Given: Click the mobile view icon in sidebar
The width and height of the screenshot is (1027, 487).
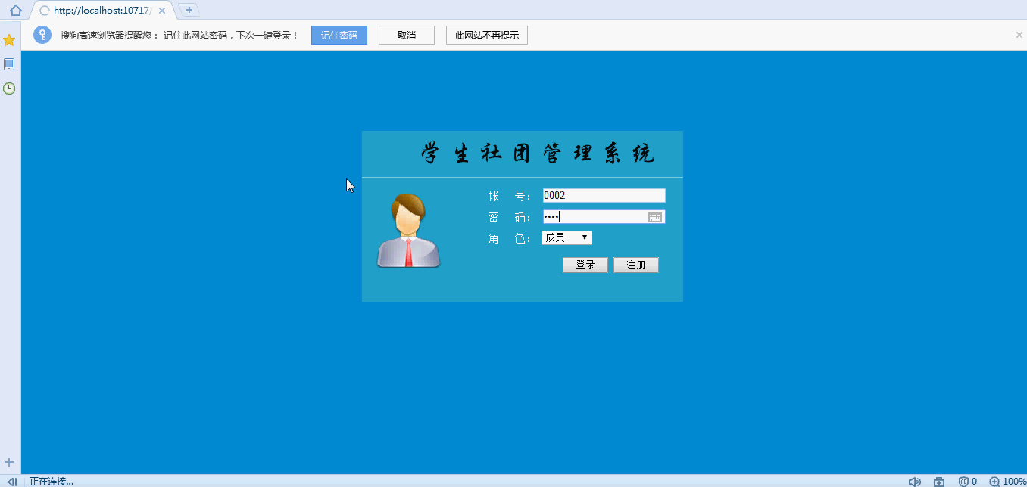Looking at the screenshot, I should (x=9, y=64).
